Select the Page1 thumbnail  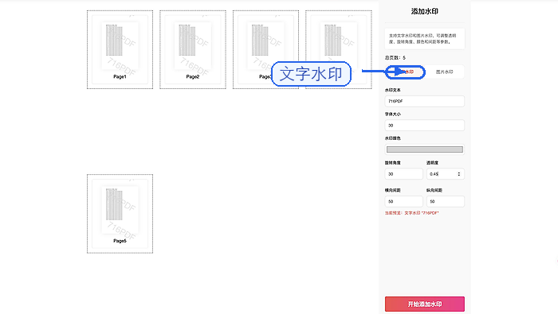coord(120,49)
